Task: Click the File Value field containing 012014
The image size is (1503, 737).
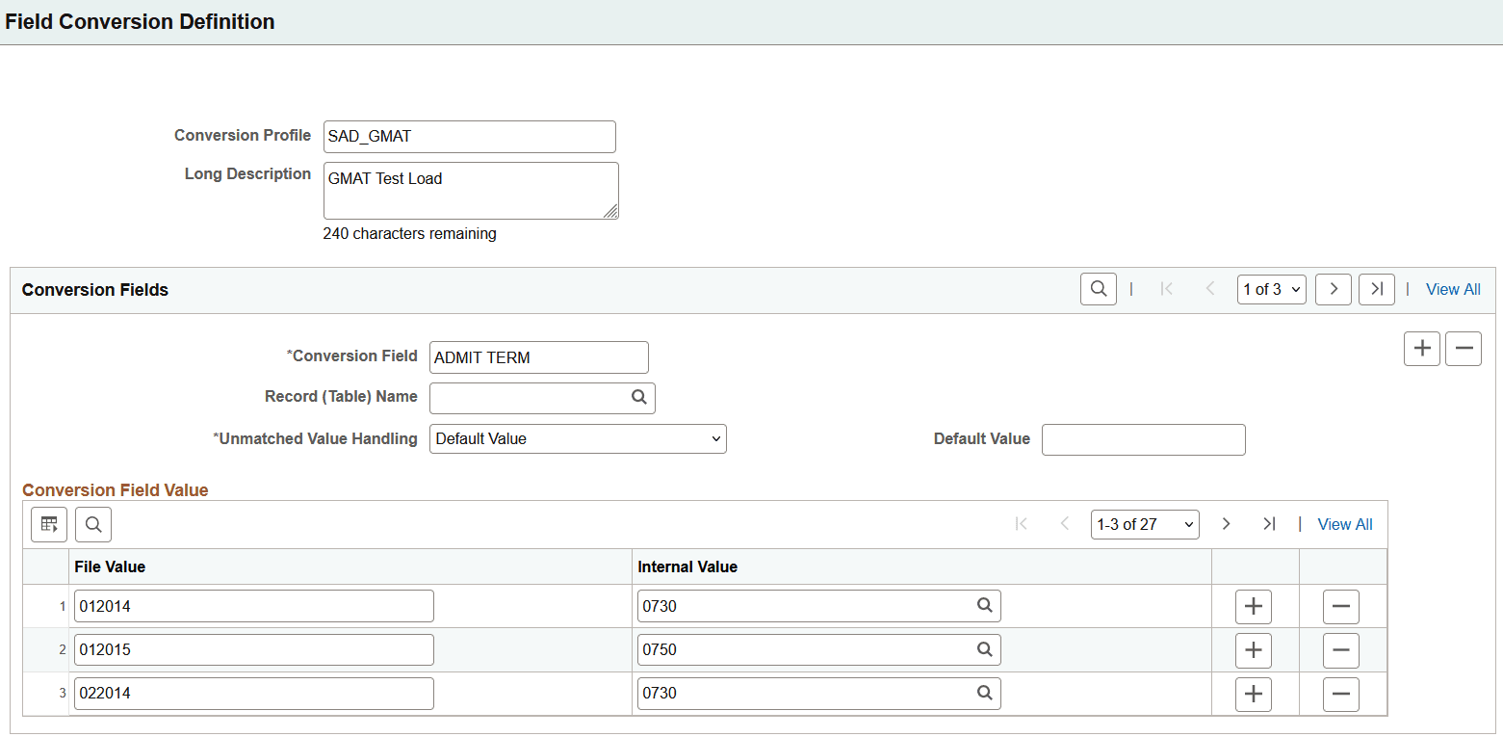Action: tap(254, 606)
